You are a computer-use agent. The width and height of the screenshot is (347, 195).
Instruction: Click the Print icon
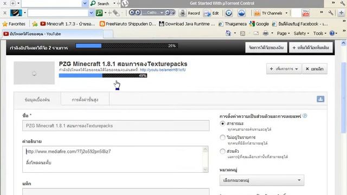[x=266, y=34]
